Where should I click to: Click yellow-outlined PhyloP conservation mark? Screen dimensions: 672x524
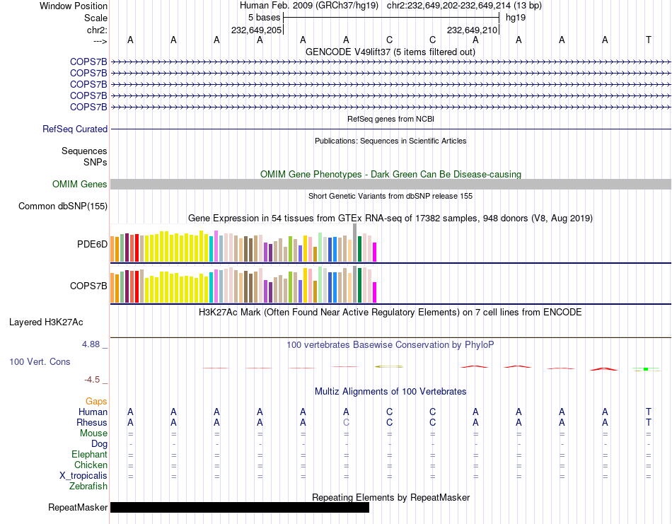389,367
